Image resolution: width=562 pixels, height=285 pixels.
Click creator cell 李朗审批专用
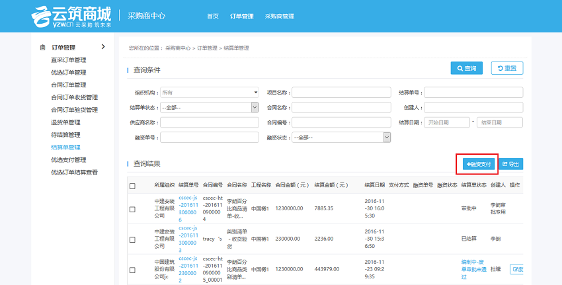point(498,208)
